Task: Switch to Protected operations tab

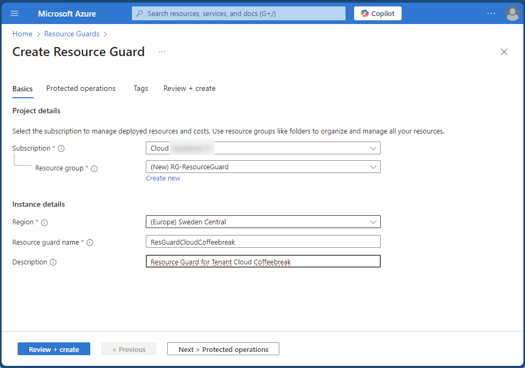Action: (x=81, y=89)
